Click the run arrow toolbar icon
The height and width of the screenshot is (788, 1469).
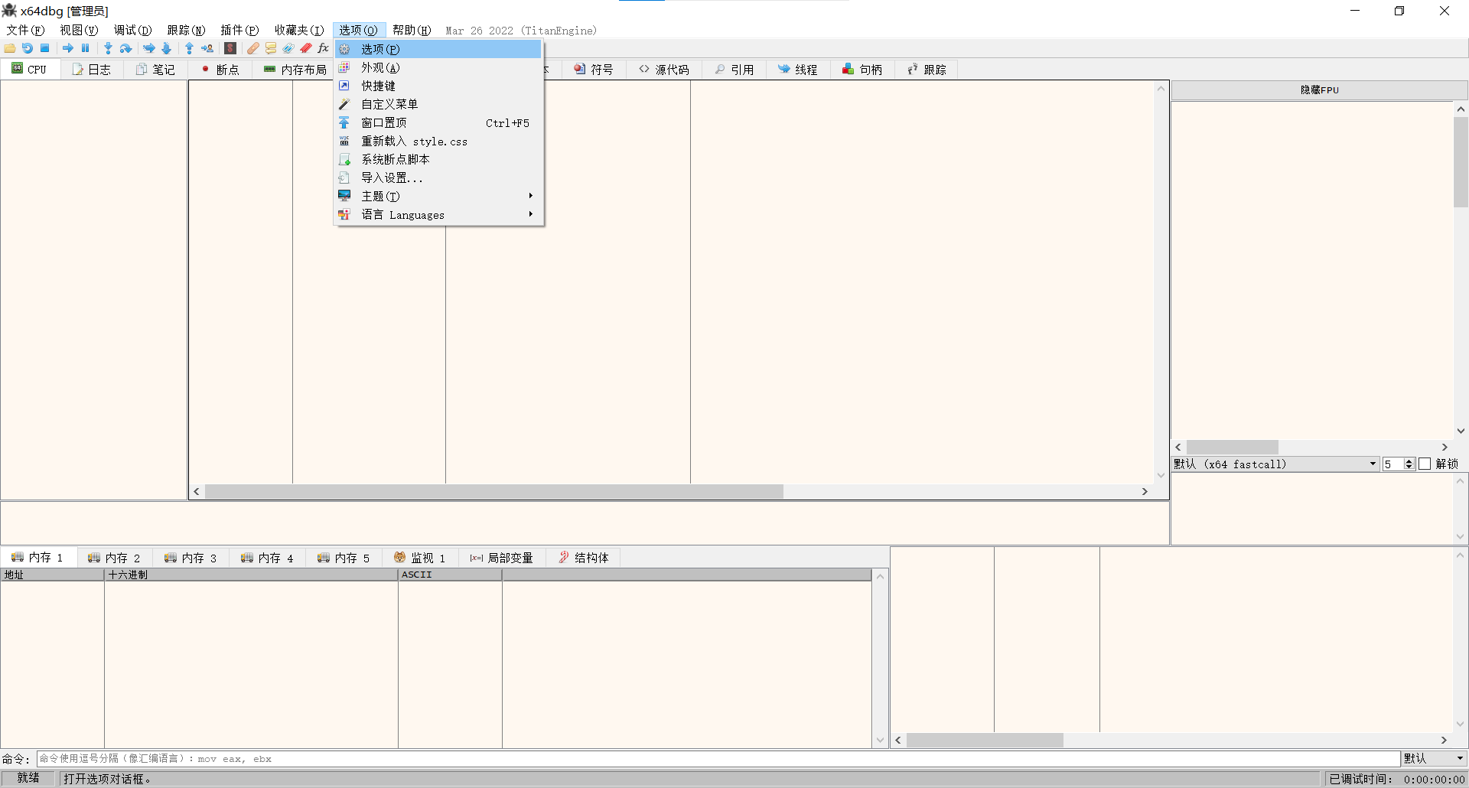(68, 48)
